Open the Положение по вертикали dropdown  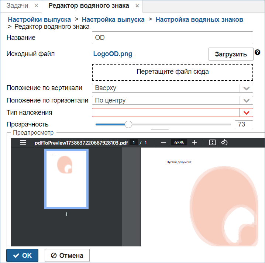pos(172,88)
